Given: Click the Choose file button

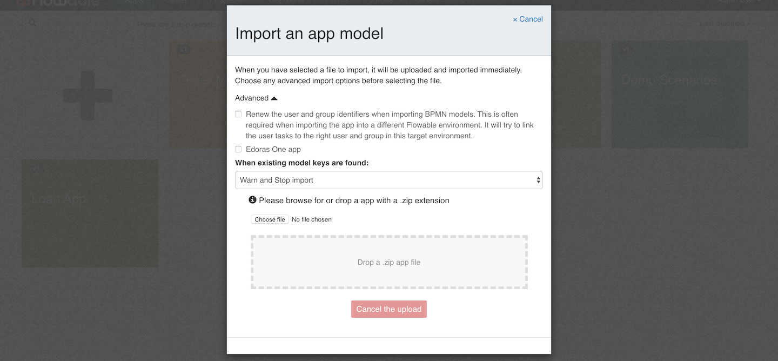Looking at the screenshot, I should coord(269,219).
